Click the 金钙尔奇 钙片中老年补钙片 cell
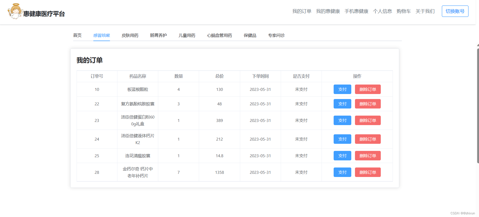This screenshot has width=479, height=217. click(138, 172)
